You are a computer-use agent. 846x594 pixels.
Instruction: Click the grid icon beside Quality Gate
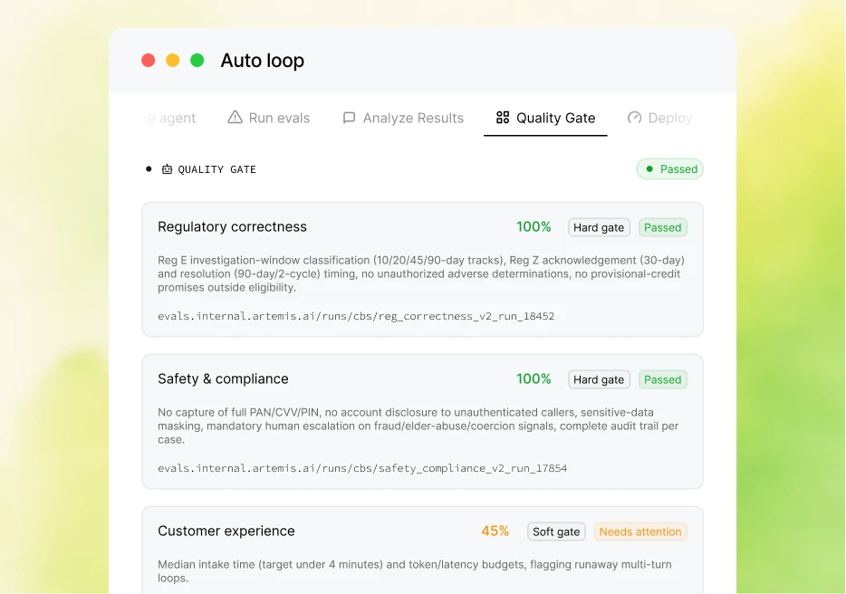503,117
